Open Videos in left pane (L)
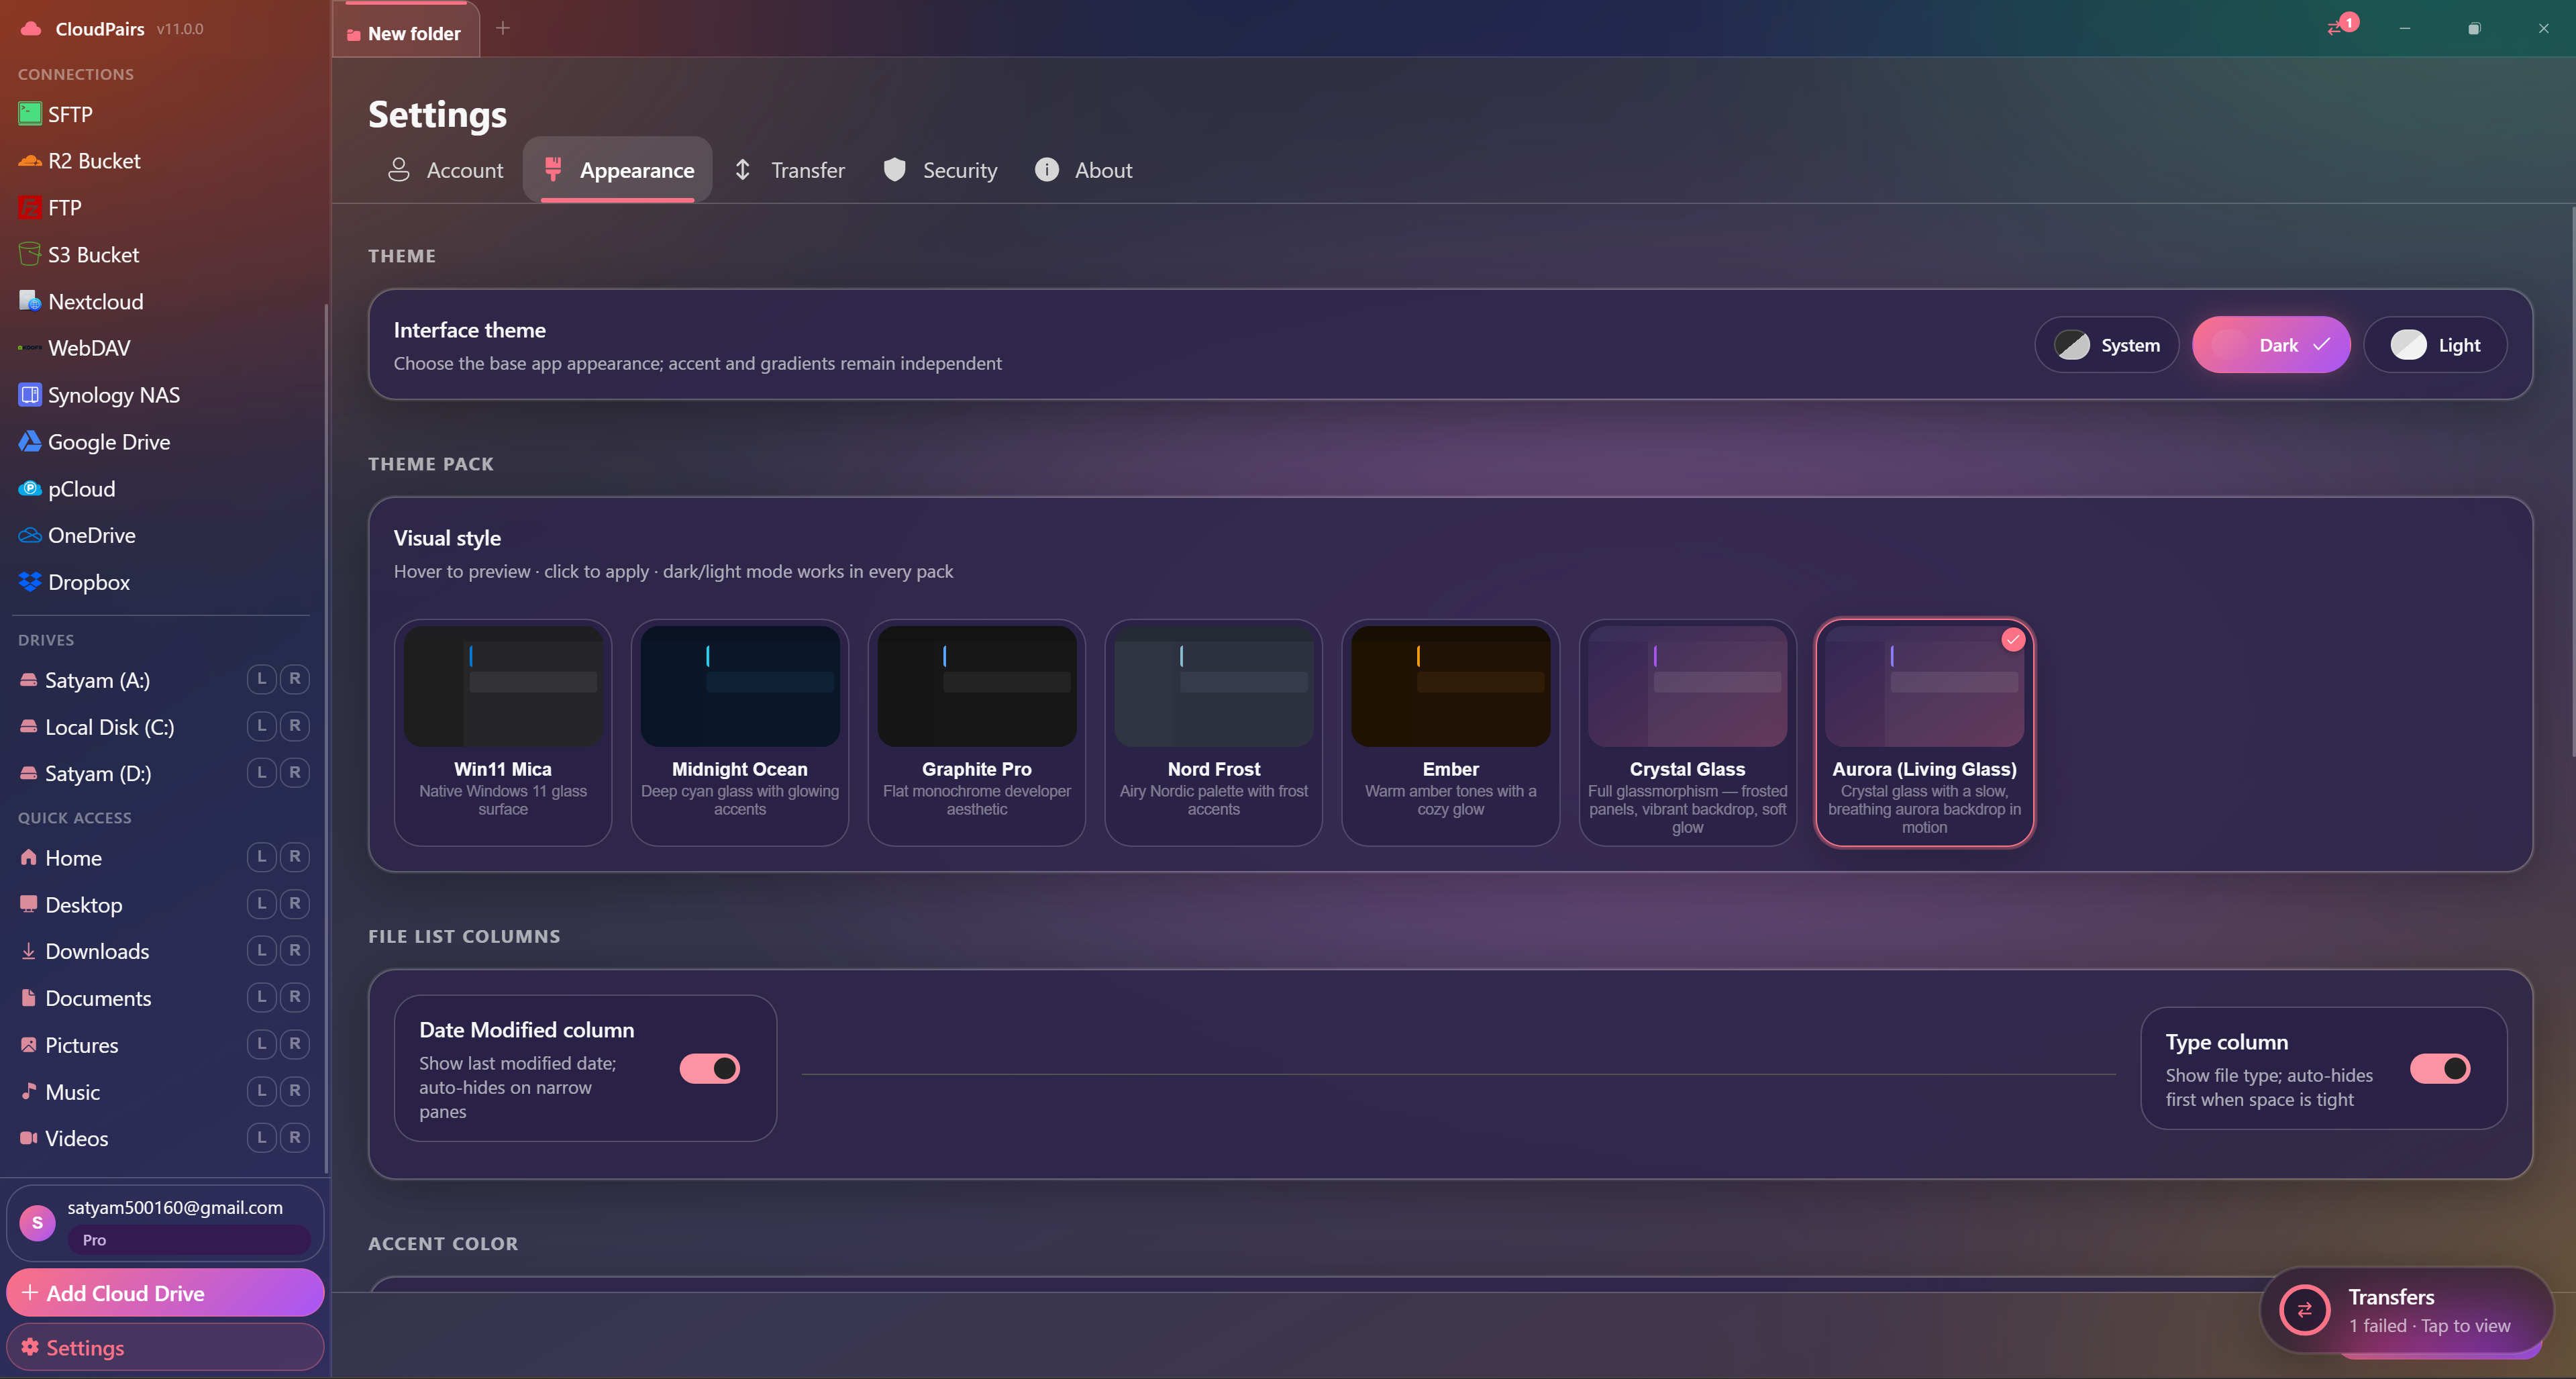 [x=262, y=1137]
